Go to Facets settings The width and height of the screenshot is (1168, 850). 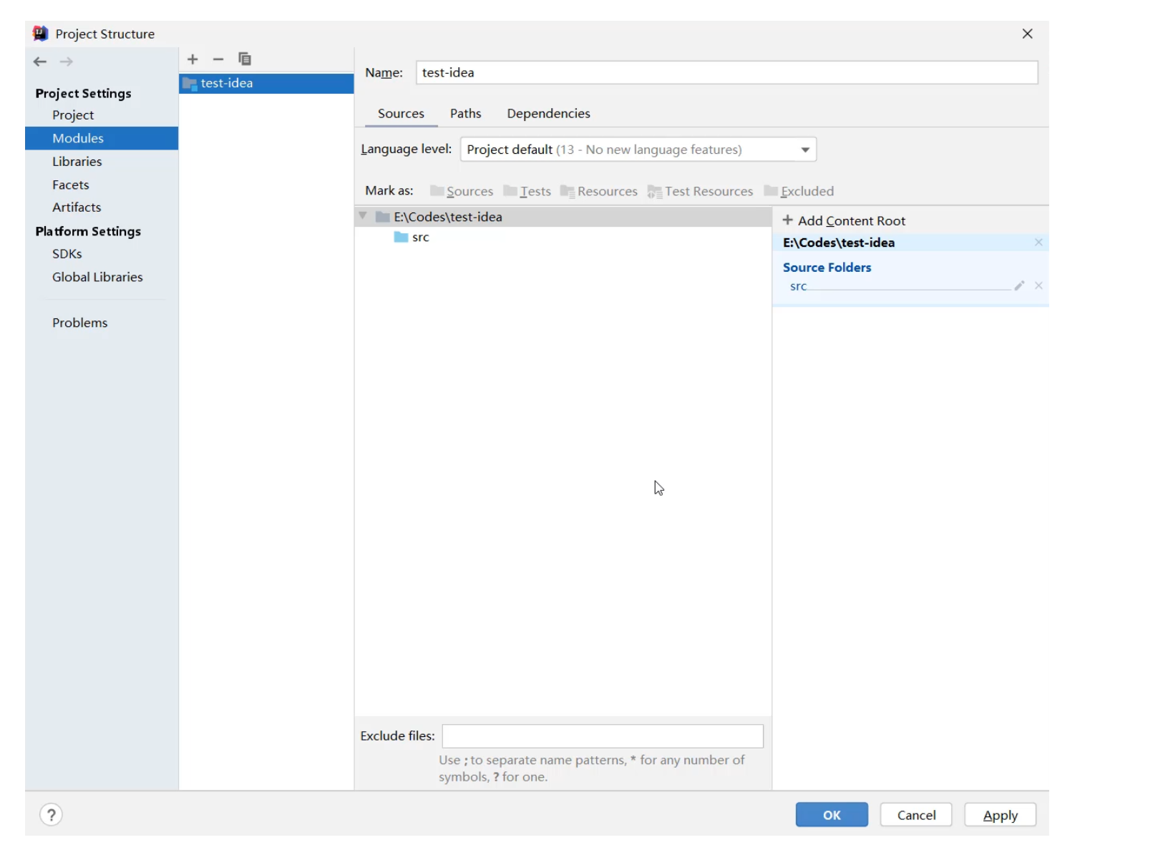[71, 185]
